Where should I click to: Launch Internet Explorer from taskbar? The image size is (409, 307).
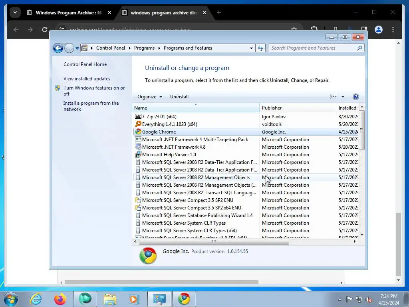[x=36, y=299]
